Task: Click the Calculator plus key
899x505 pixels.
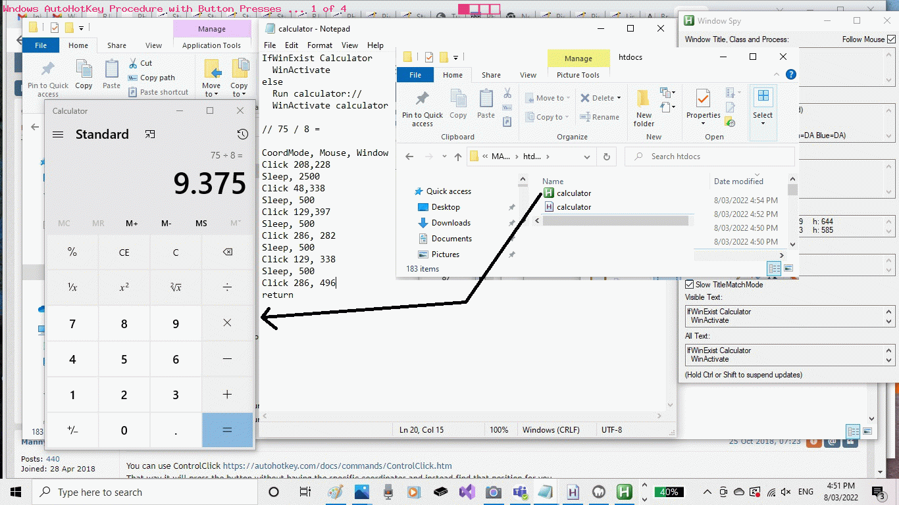Action: point(227,395)
